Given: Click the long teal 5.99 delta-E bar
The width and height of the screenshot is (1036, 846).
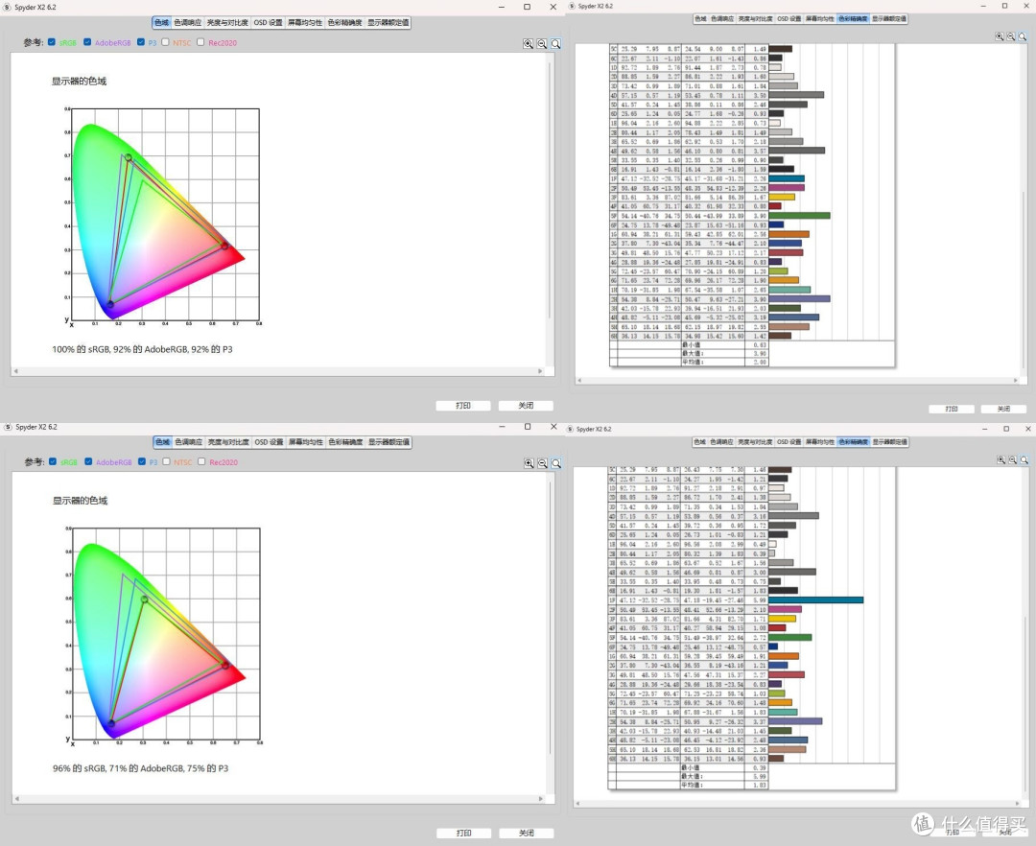Looking at the screenshot, I should [816, 599].
